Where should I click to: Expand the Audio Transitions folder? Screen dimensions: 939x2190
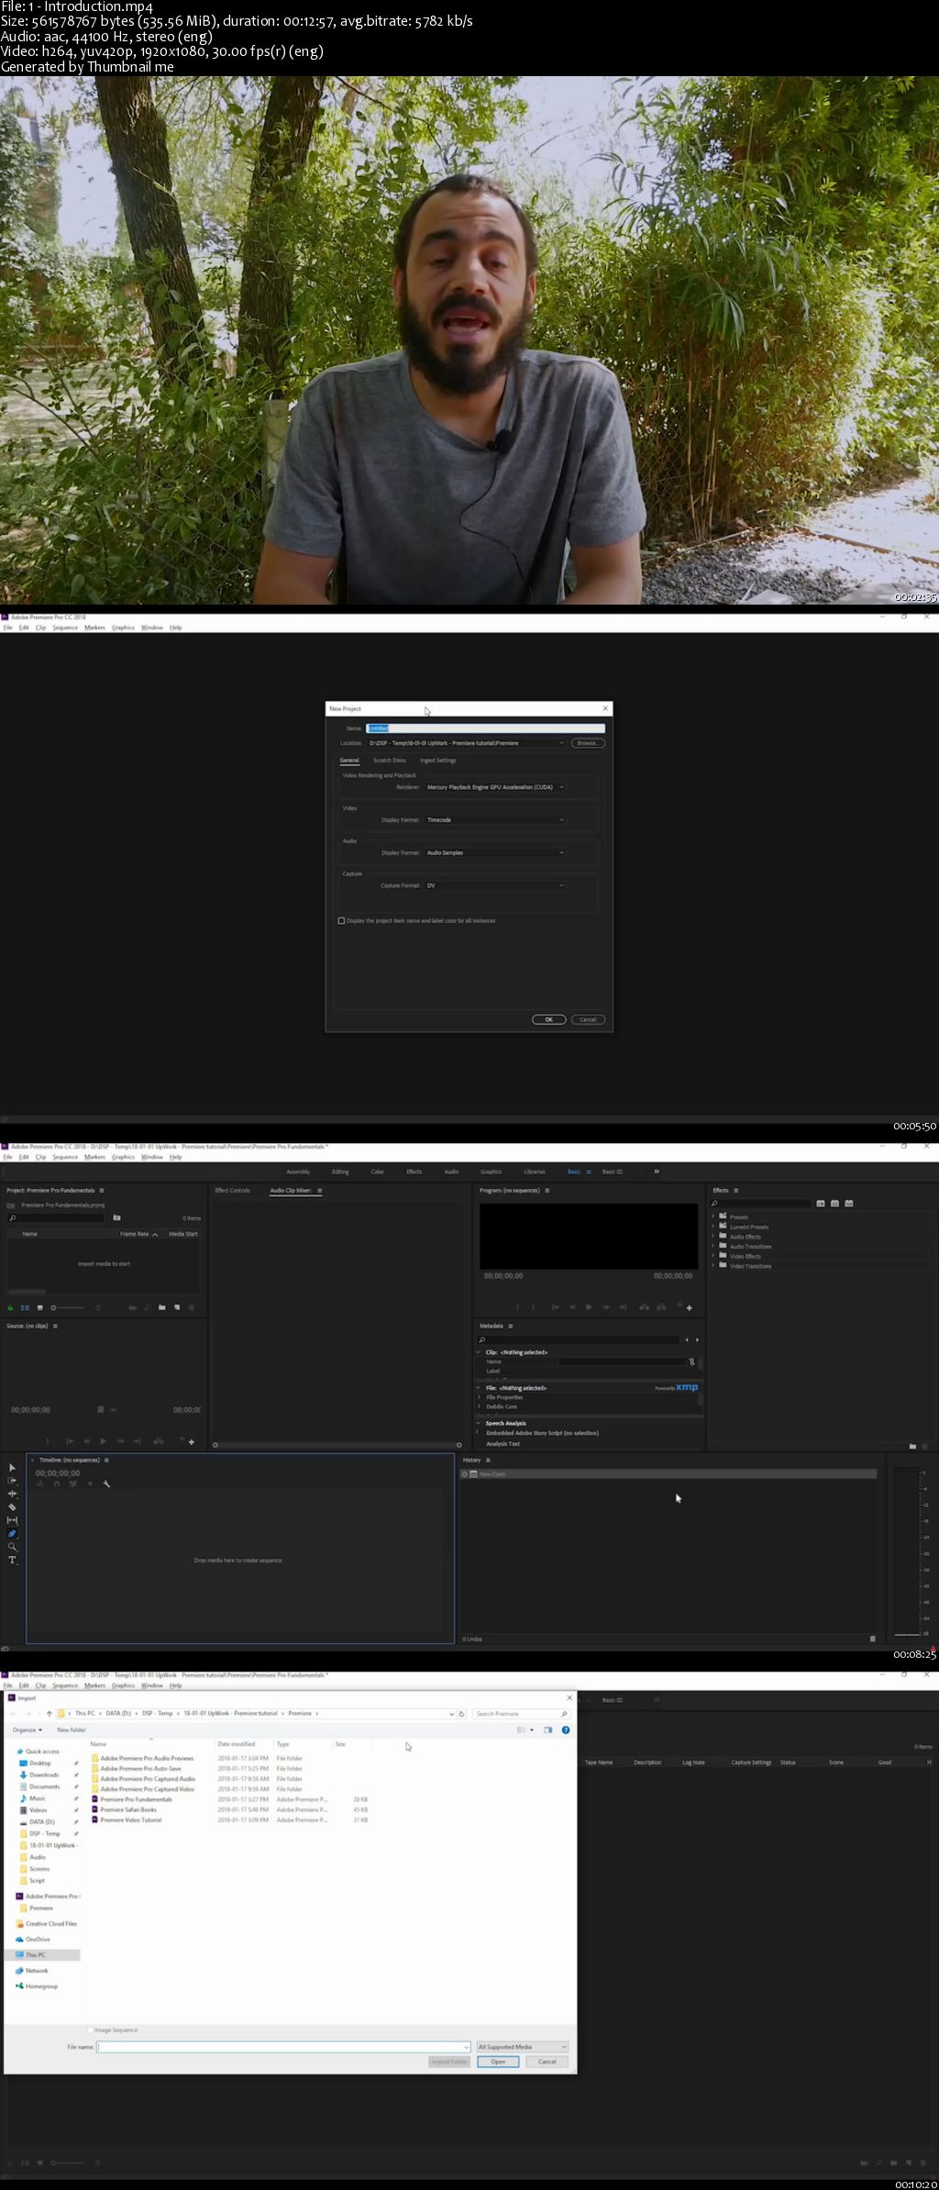coord(713,1246)
